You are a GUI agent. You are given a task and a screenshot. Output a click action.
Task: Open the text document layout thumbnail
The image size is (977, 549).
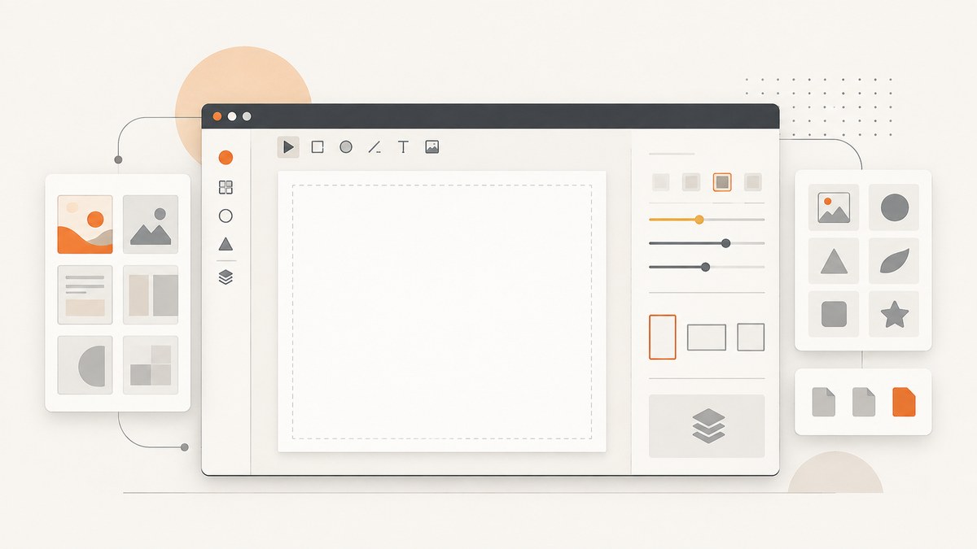click(x=85, y=294)
